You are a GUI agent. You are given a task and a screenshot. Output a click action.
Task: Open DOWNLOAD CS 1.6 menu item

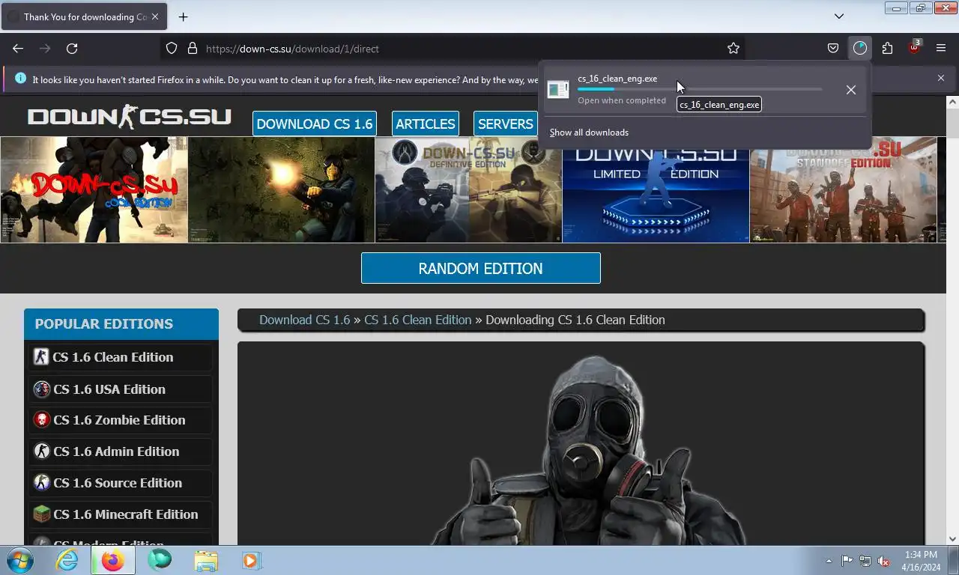point(315,124)
